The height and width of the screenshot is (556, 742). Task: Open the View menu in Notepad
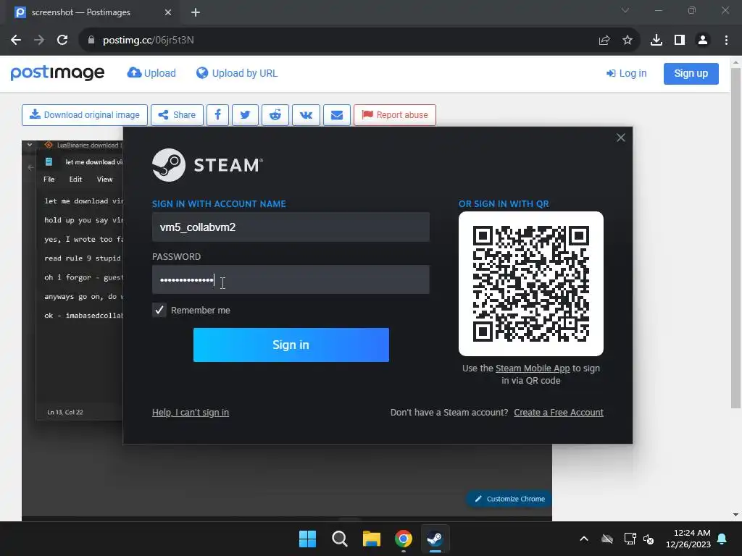pos(104,180)
